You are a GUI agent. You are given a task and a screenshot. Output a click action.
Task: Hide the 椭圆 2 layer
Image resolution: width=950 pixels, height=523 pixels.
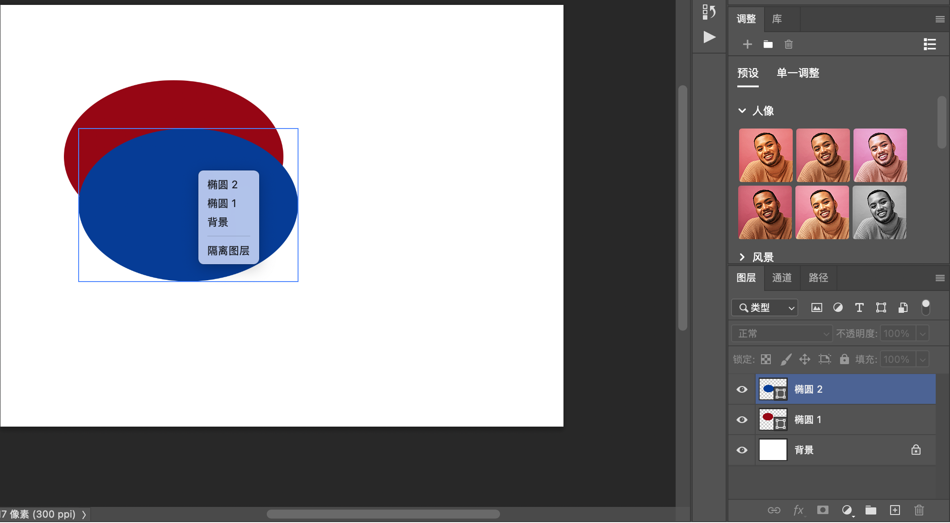[x=742, y=389]
